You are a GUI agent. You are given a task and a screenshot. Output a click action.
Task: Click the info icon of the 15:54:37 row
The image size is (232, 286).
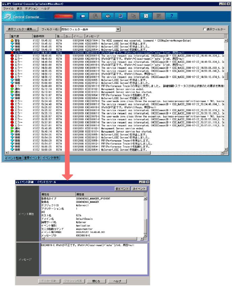tap(12, 144)
